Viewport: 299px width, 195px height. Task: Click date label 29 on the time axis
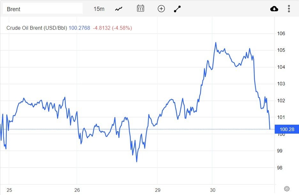(x=157, y=190)
